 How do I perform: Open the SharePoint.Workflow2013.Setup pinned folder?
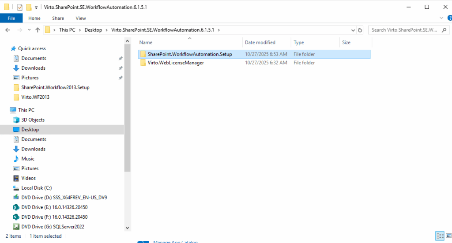pyautogui.click(x=55, y=87)
